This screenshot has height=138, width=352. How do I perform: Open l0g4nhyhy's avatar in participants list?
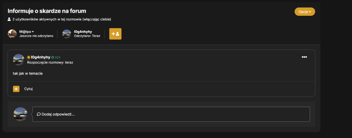click(67, 34)
